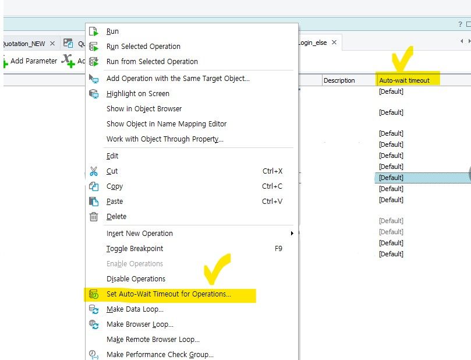The width and height of the screenshot is (471, 360).
Task: Click the Cut scissors icon
Action: tap(94, 171)
